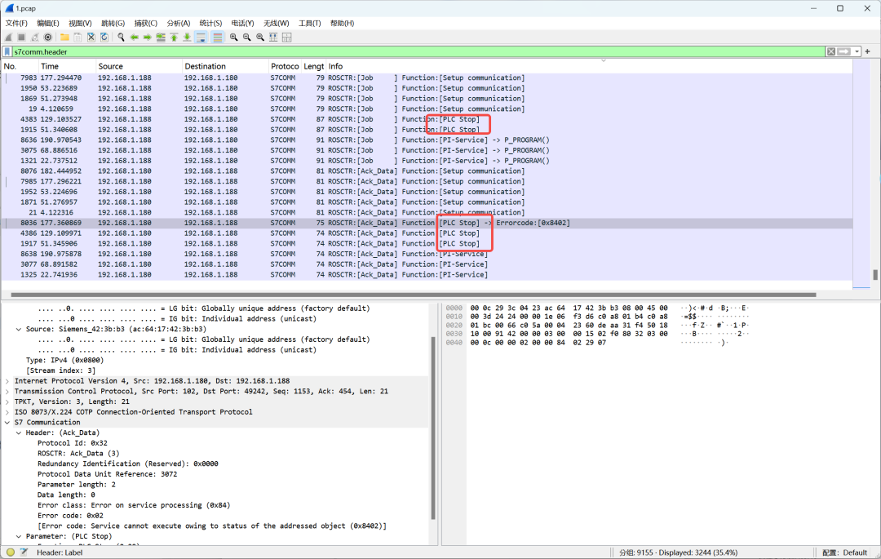This screenshot has width=881, height=559.
Task: Click the stop capture square icon
Action: [x=21, y=37]
